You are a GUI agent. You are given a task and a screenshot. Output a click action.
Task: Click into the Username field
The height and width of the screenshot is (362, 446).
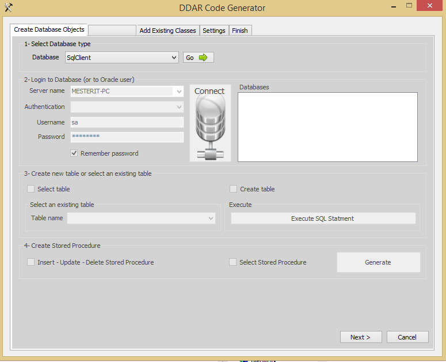pos(127,122)
